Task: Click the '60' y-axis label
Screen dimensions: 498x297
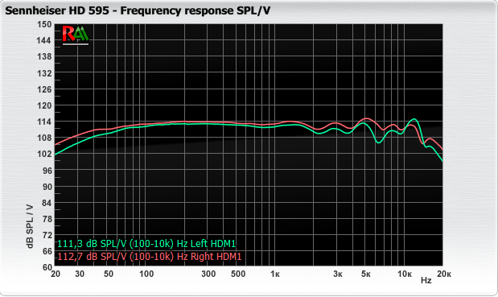Action: (x=47, y=267)
